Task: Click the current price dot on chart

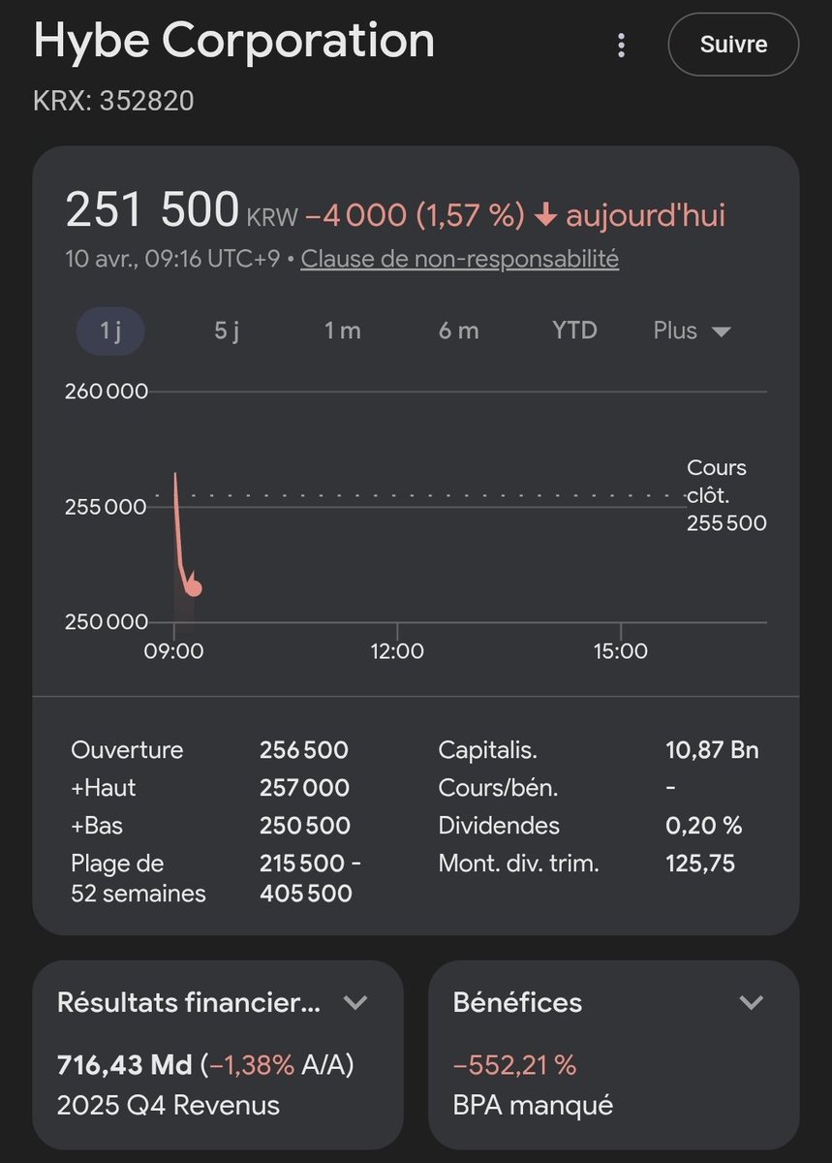Action: (x=193, y=588)
